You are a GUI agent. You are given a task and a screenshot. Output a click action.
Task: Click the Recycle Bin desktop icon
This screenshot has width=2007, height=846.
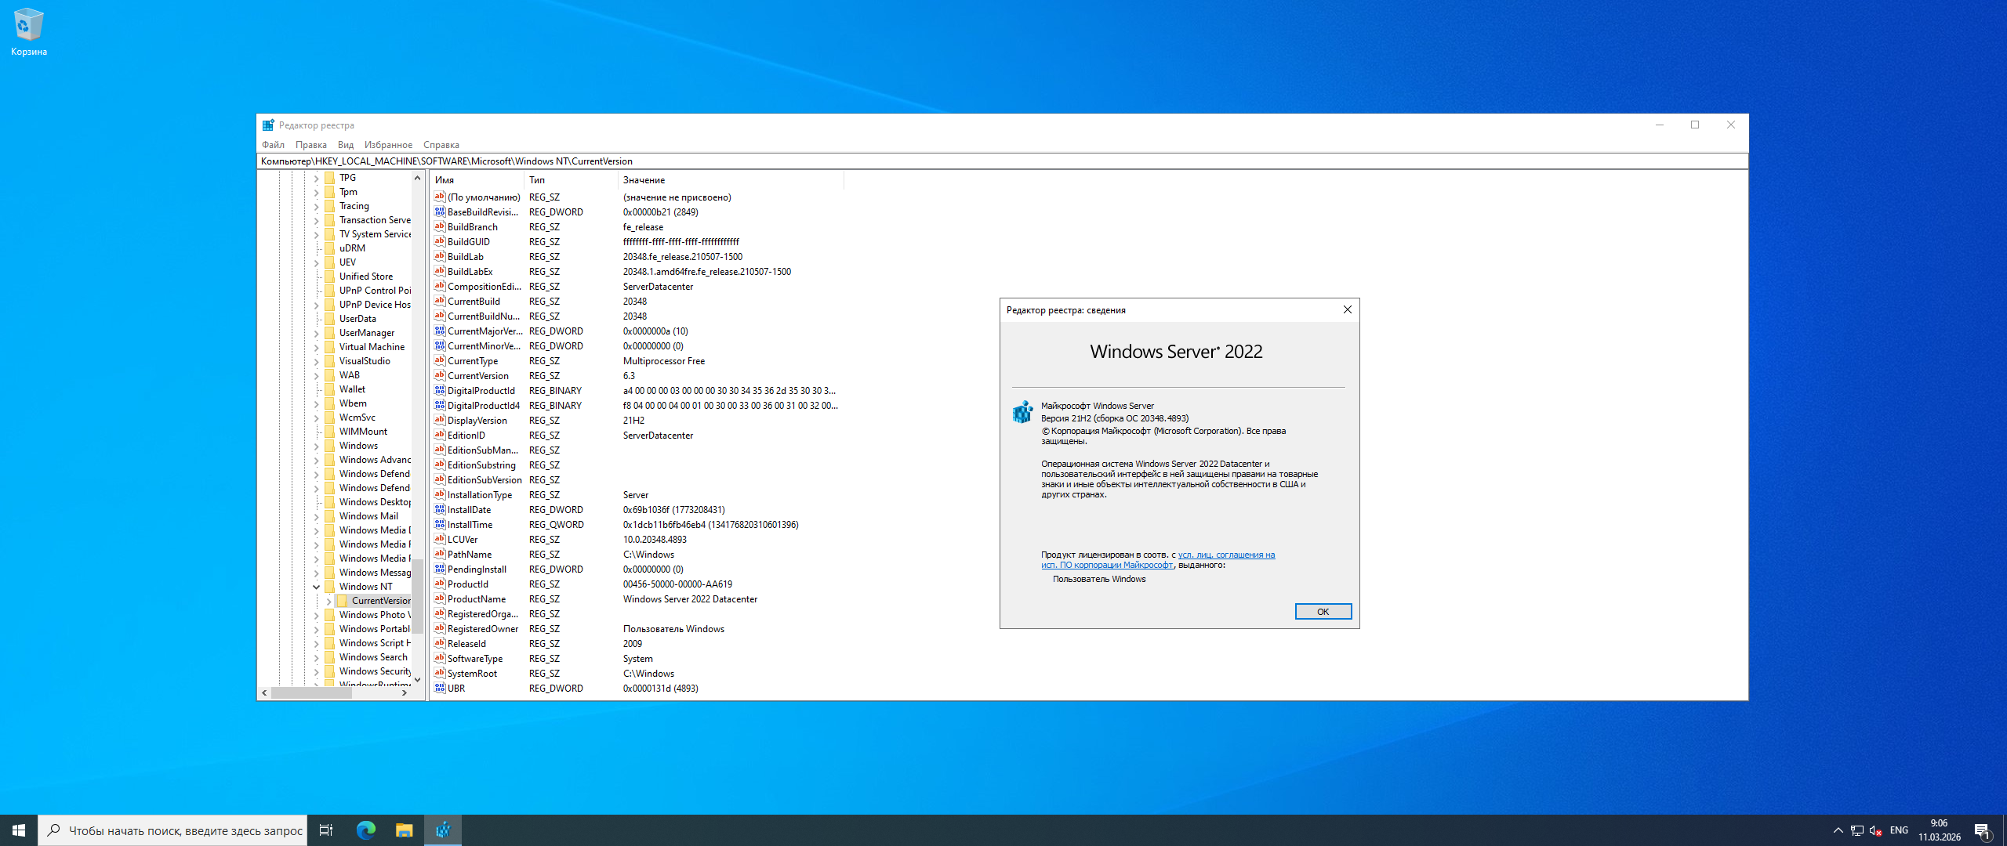(28, 31)
